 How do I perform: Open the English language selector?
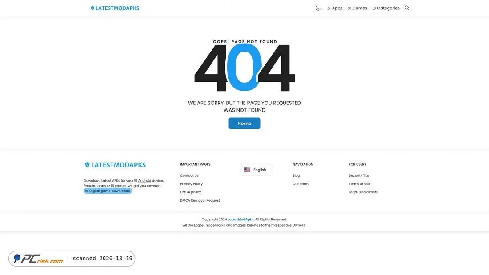coord(257,170)
